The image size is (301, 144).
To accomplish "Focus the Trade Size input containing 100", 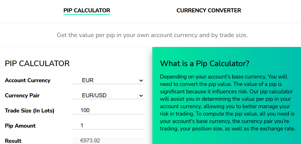I will tap(109, 110).
